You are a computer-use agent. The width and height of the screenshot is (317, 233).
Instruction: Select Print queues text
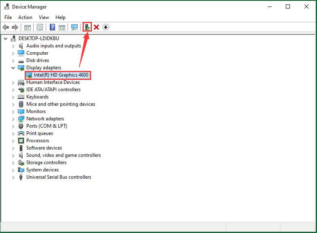(x=40, y=133)
